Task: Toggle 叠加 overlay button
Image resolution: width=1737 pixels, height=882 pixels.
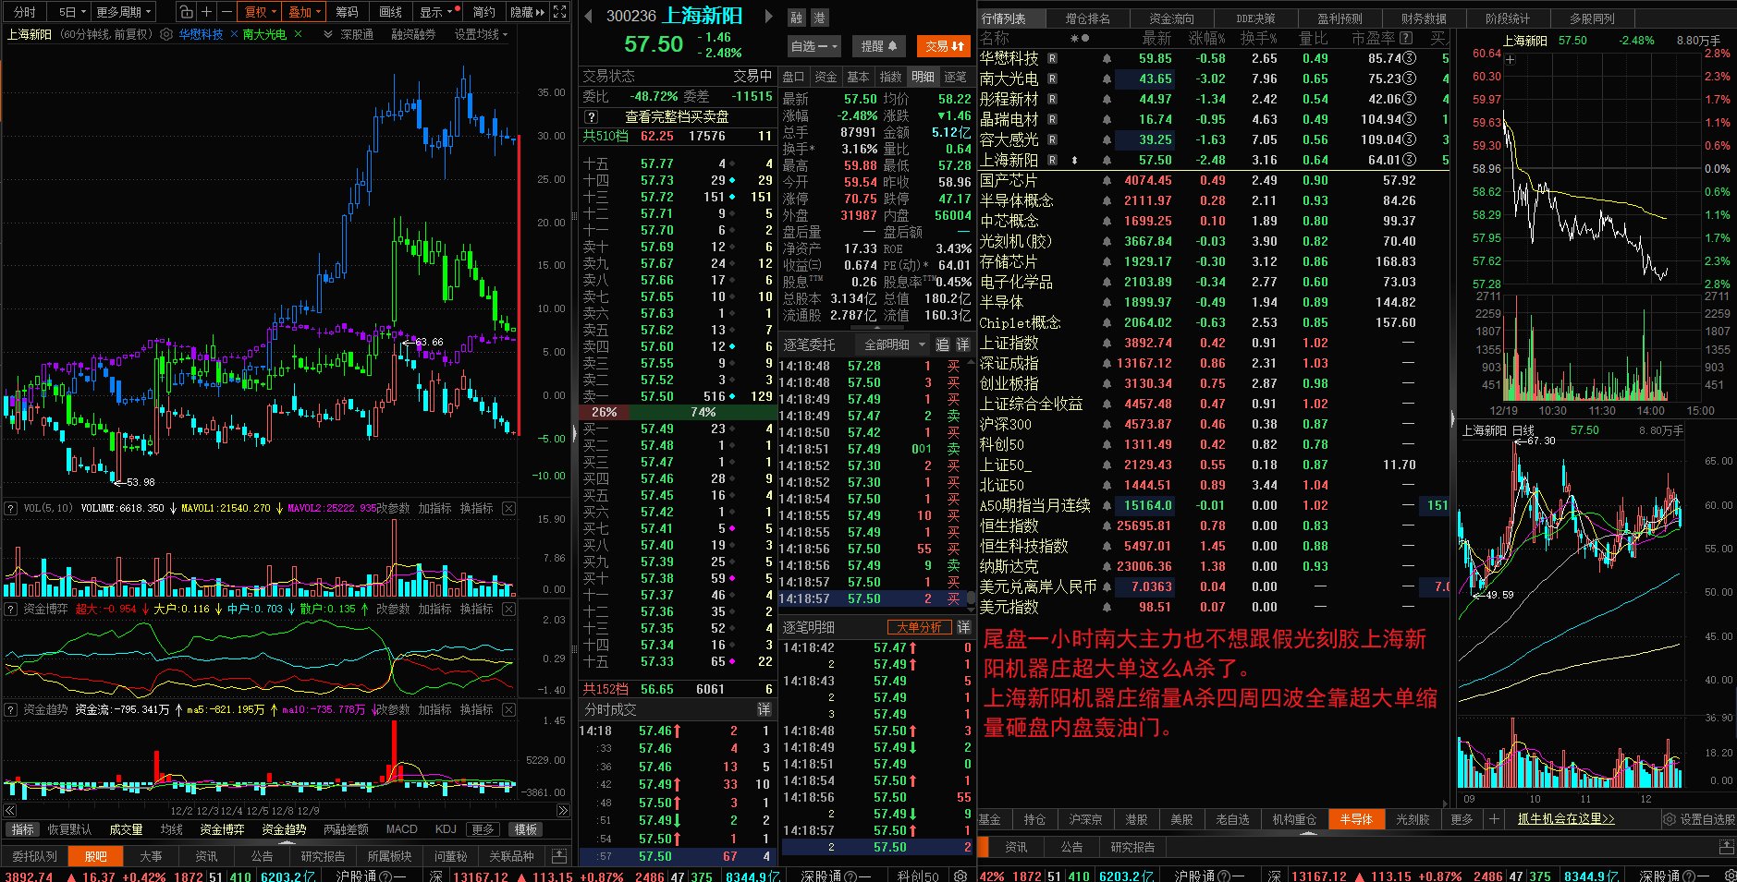Action: [x=304, y=12]
